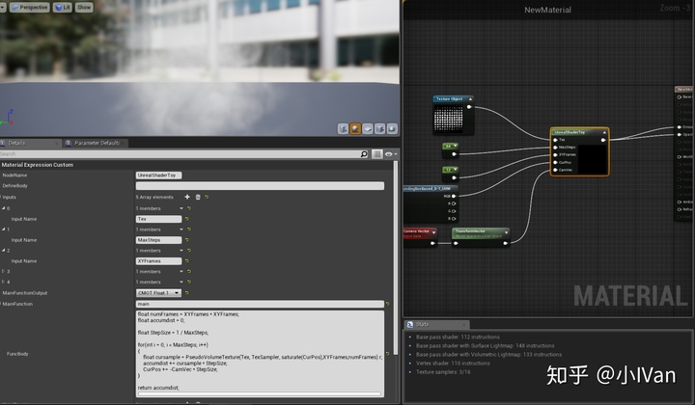This screenshot has height=405, width=695.
Task: Reset XYFrames input name to default
Action: point(186,261)
